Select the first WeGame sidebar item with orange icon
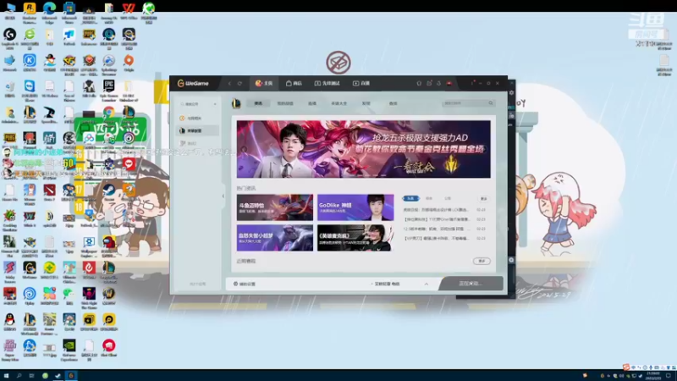677x381 pixels. (191, 118)
